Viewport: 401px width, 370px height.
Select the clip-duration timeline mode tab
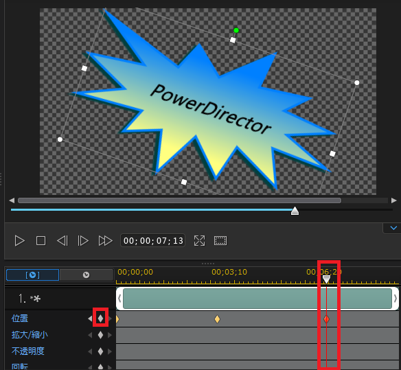pyautogui.click(x=33, y=275)
